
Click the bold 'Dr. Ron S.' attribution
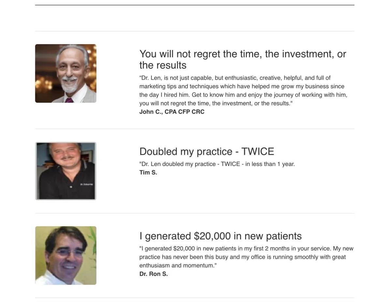tap(153, 274)
